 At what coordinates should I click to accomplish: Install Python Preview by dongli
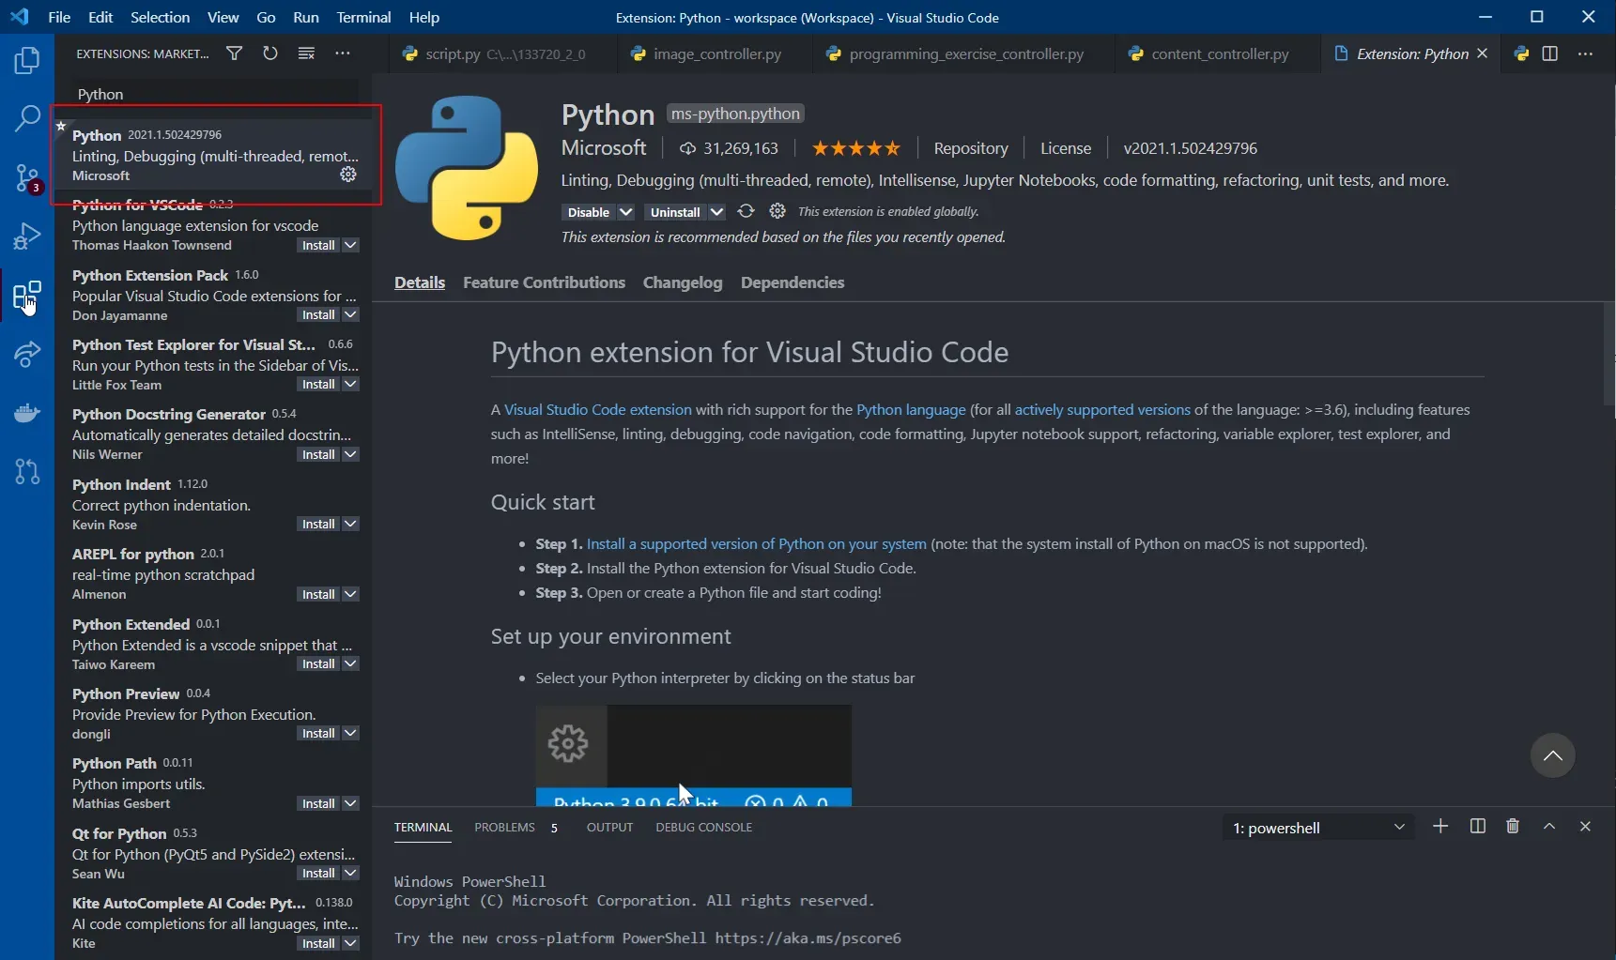point(318,733)
